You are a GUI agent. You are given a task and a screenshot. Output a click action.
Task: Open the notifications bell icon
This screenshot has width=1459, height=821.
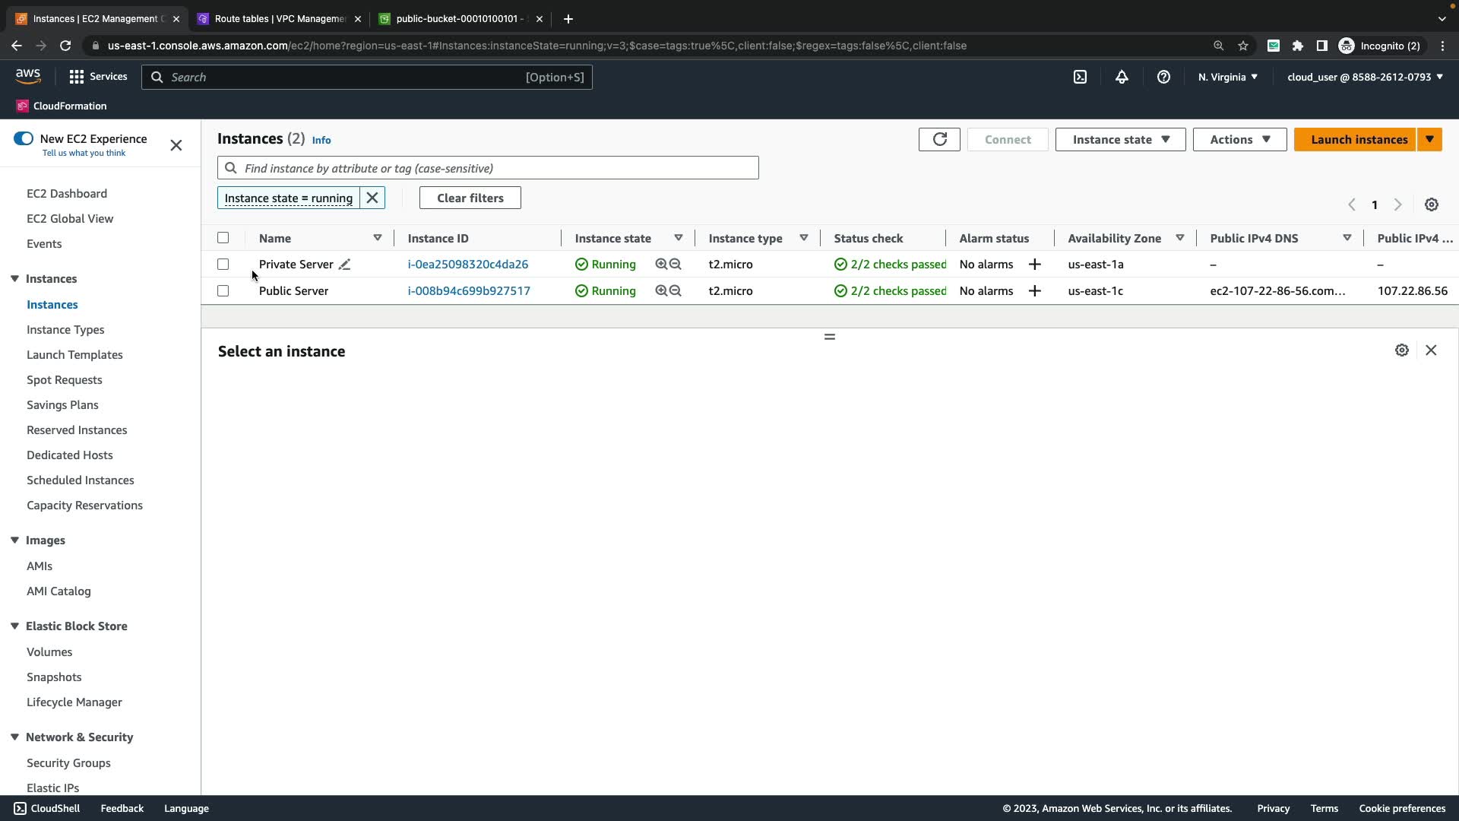(x=1122, y=77)
